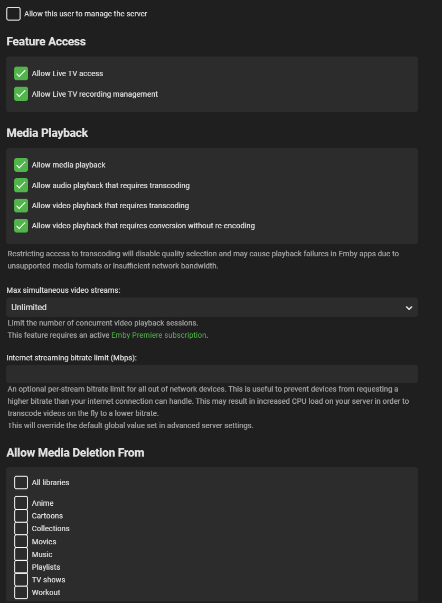Enable 'Allow this user to manage the server'
Screen dimensions: 442x603
14,14
